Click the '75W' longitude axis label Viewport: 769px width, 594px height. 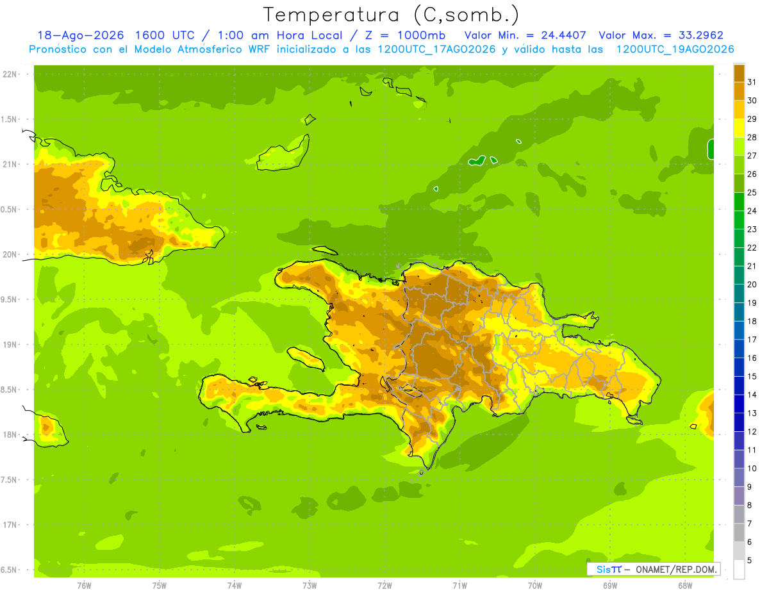pyautogui.click(x=160, y=585)
